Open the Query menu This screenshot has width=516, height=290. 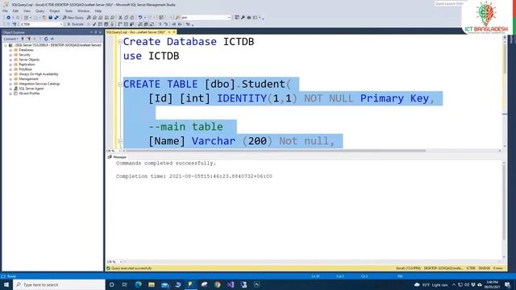(x=40, y=10)
